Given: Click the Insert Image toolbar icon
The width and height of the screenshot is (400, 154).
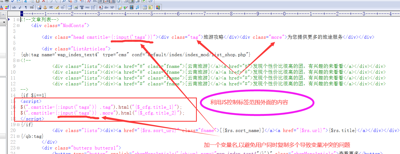Looking at the screenshot, I should pos(39,7).
